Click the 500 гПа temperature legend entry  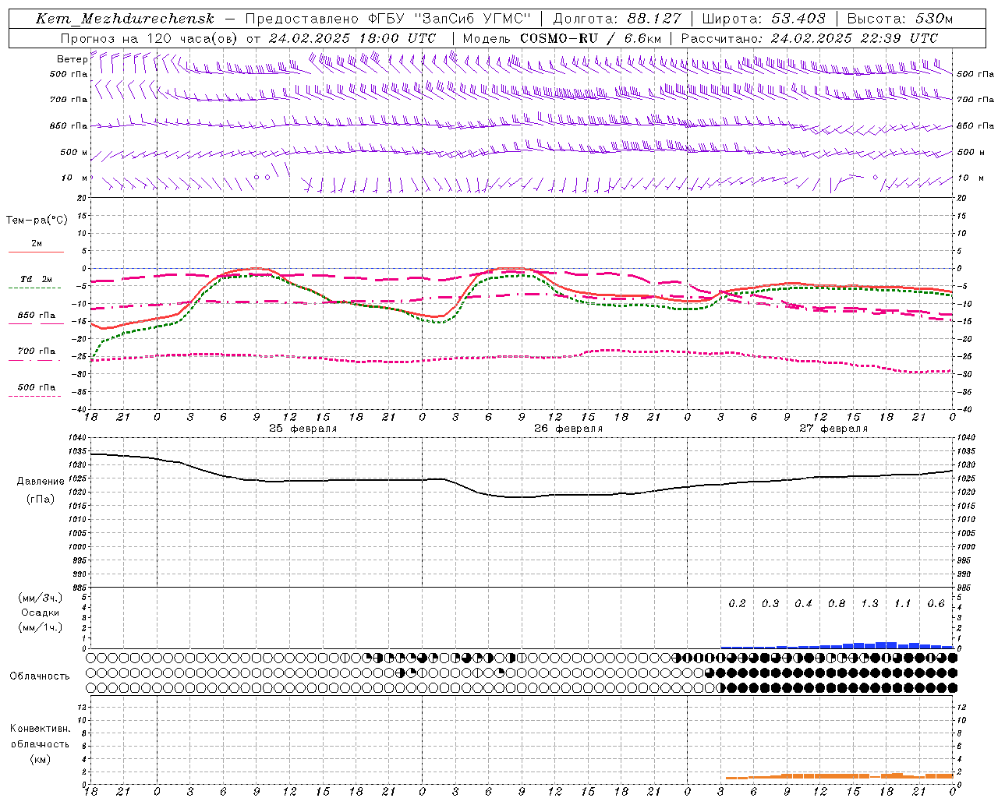(37, 387)
